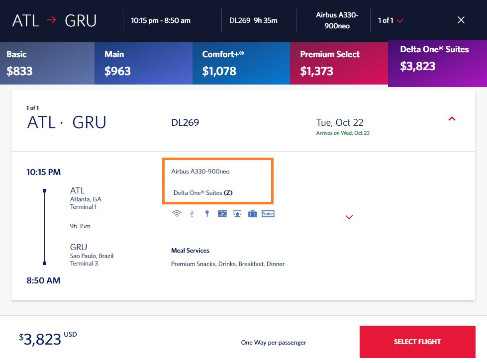
Task: Click the Wi-Fi amenity icon
Action: (x=177, y=214)
